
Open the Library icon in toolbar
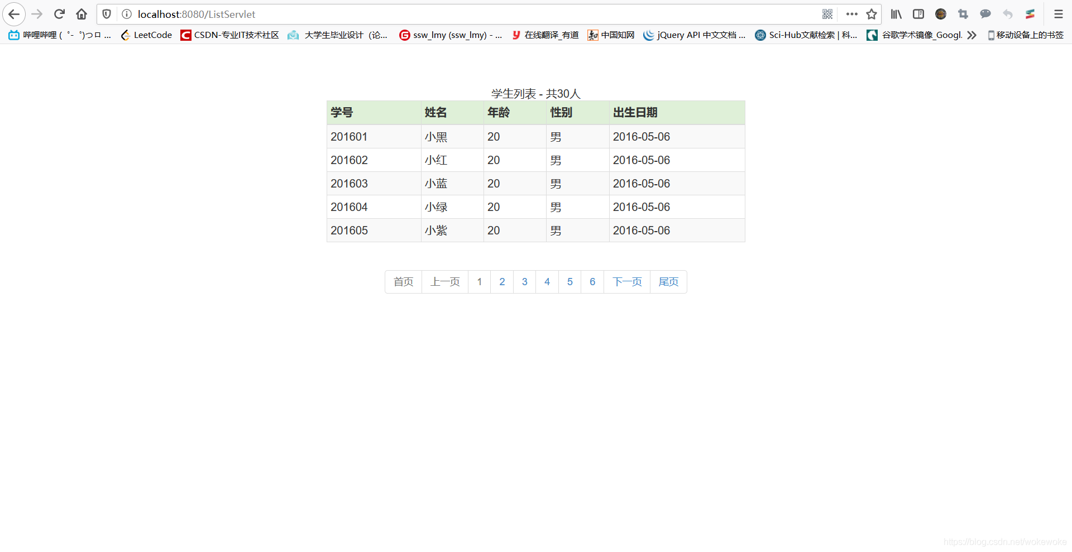896,14
